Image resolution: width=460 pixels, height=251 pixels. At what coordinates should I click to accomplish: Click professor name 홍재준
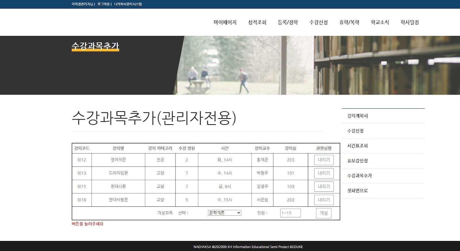pos(262,160)
